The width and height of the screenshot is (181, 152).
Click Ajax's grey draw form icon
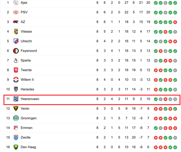tap(165, 3)
